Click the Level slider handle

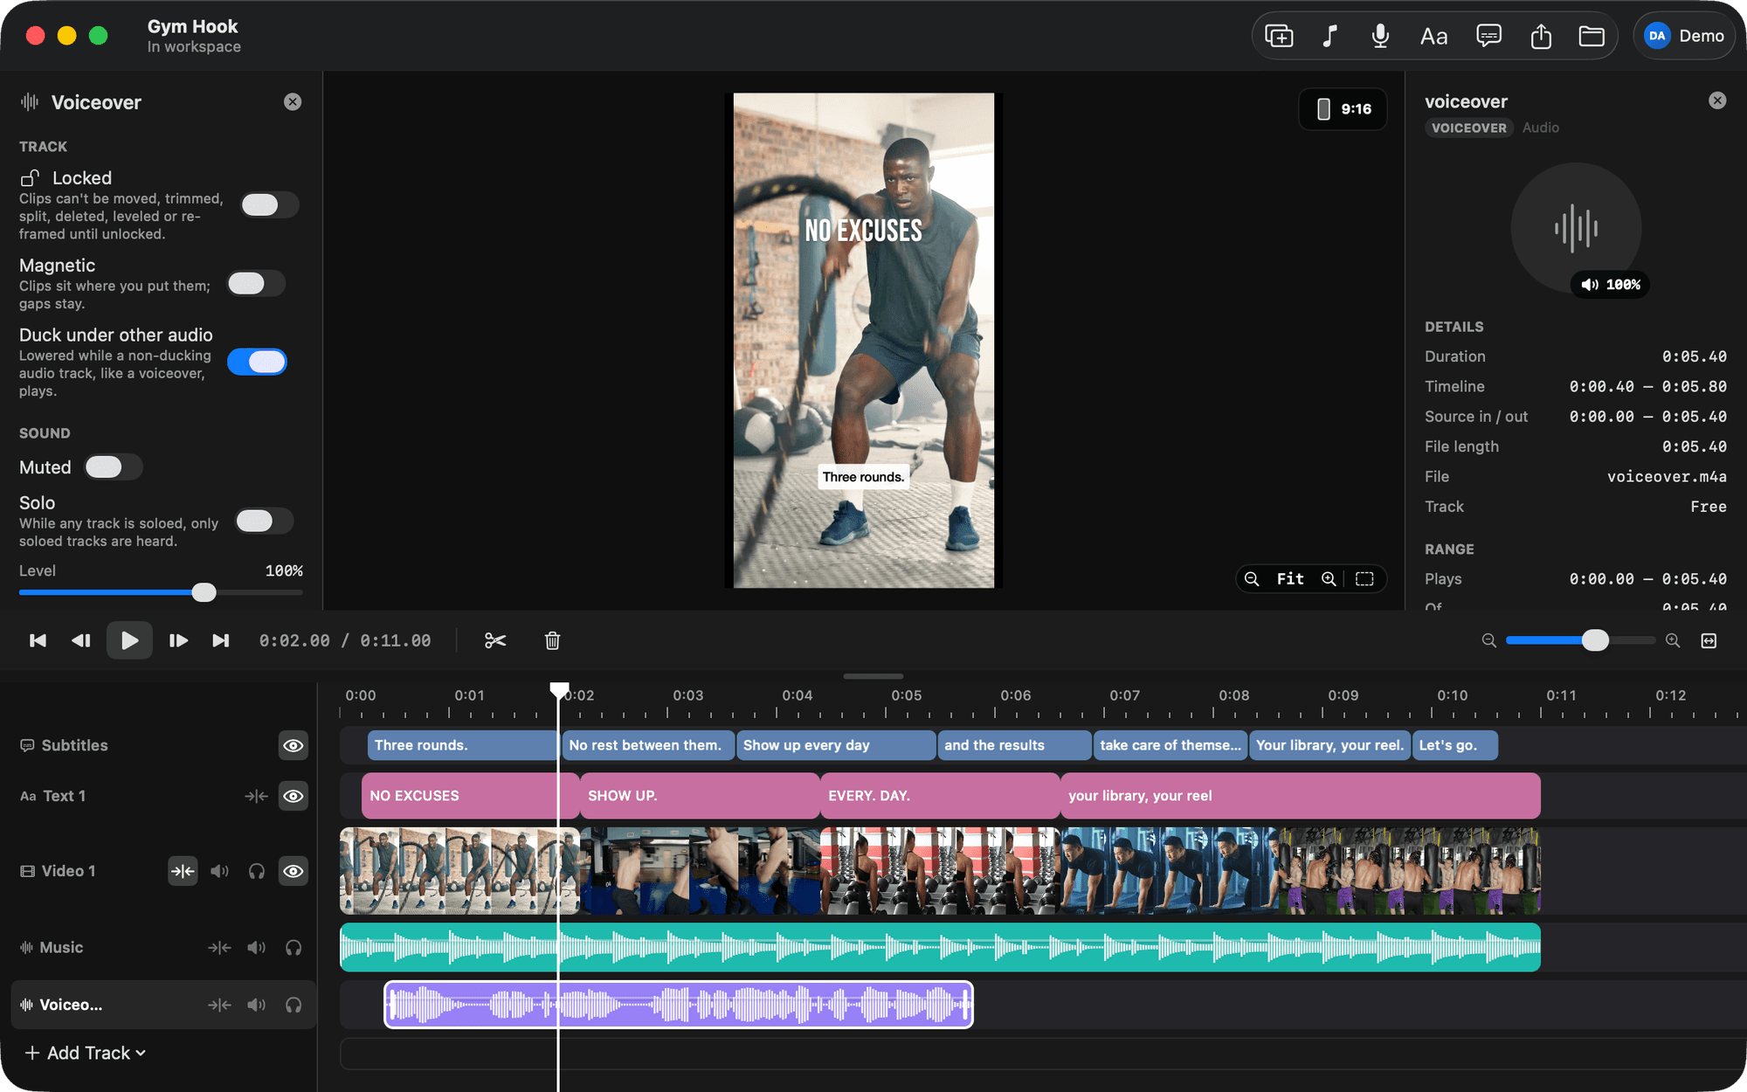204,592
